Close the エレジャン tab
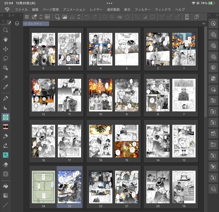 coord(25,24)
